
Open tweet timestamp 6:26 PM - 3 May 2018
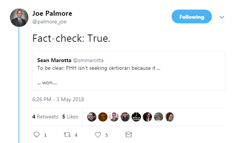tap(58, 99)
